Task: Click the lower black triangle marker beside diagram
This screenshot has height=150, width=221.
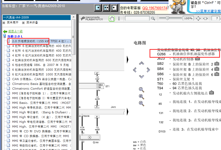Action: point(128,112)
